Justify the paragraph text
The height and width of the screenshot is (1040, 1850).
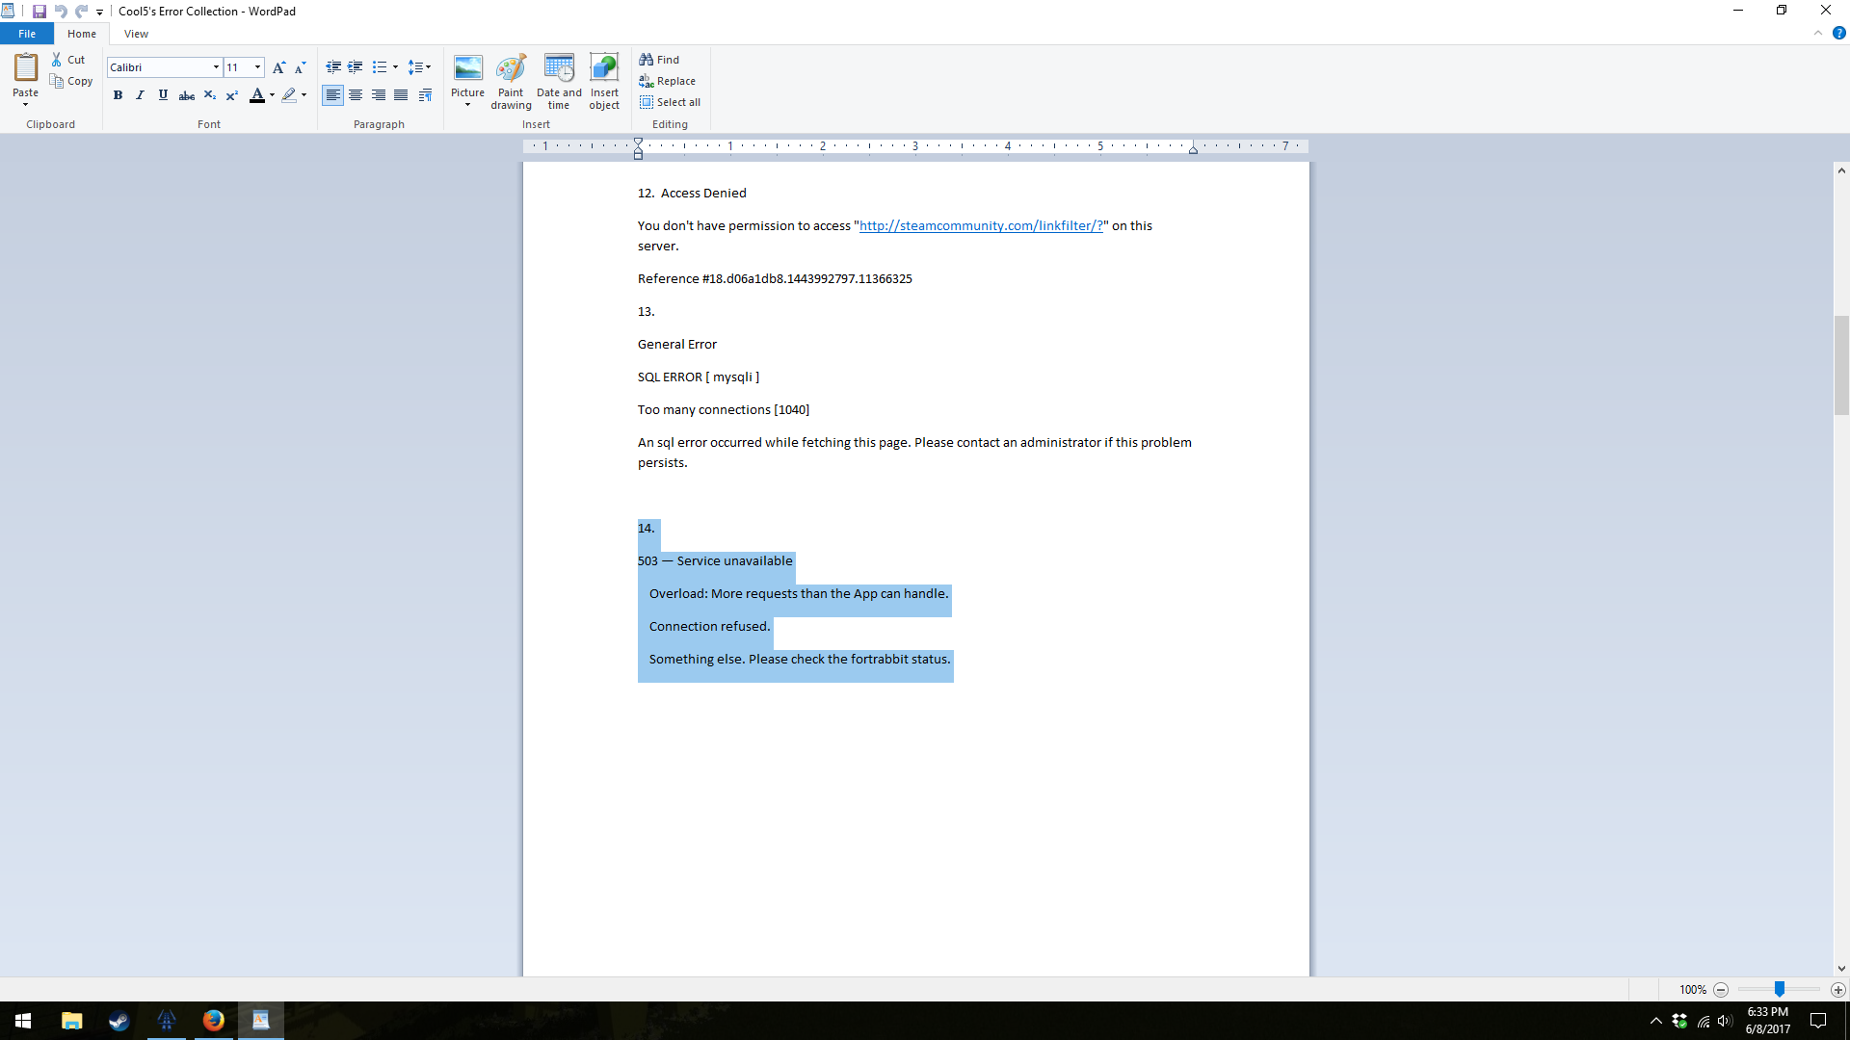pyautogui.click(x=401, y=95)
